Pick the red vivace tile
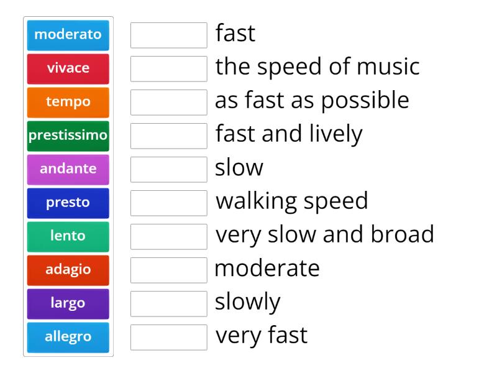 click(x=68, y=69)
